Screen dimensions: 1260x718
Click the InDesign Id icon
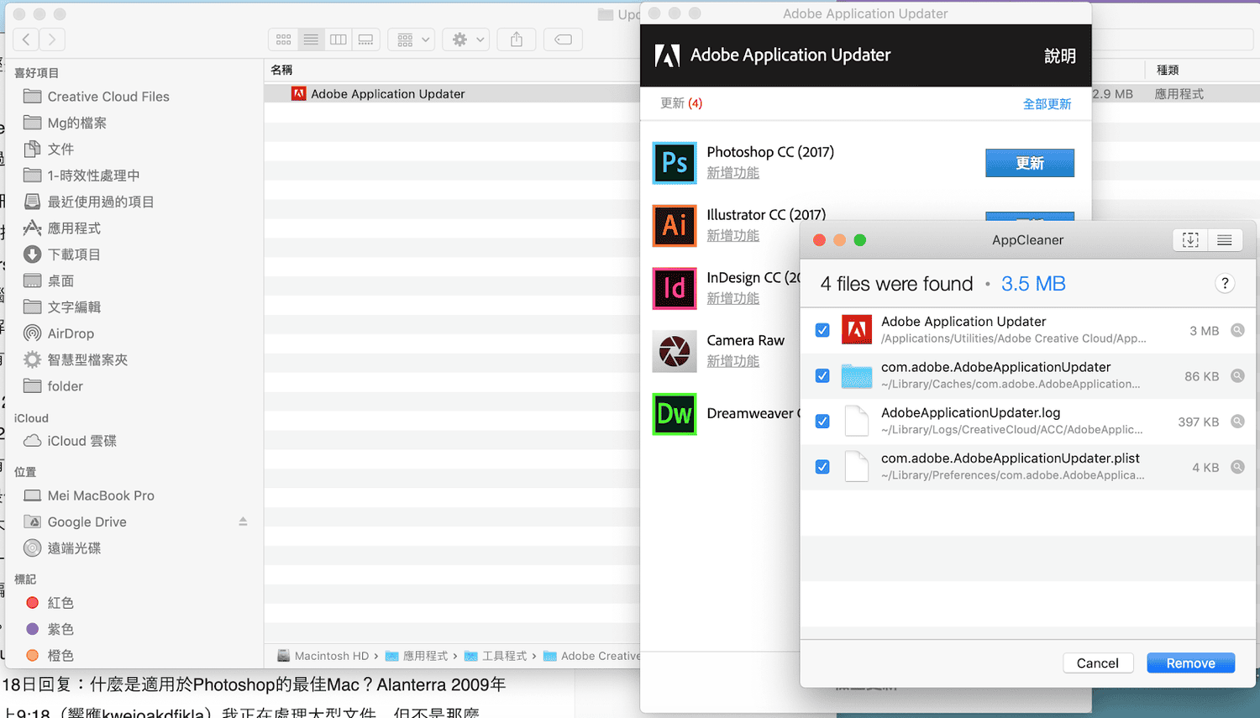pos(675,288)
